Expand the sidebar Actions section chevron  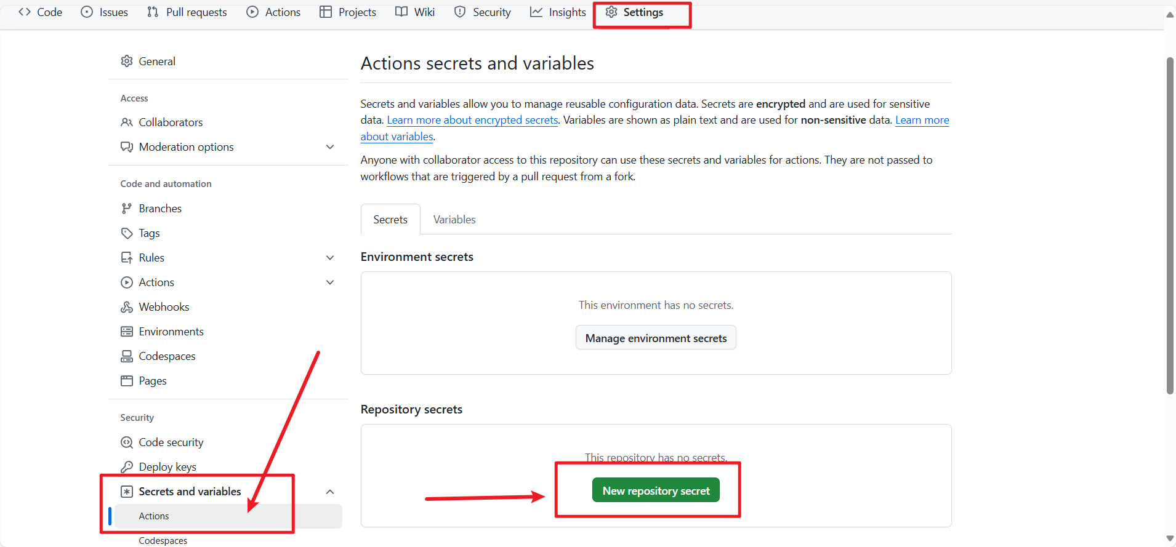(x=330, y=282)
